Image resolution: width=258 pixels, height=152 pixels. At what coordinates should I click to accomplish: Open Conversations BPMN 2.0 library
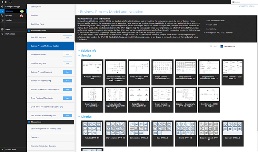click(x=139, y=133)
